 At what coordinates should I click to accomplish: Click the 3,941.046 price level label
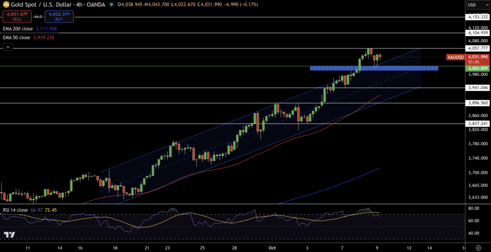click(x=478, y=88)
